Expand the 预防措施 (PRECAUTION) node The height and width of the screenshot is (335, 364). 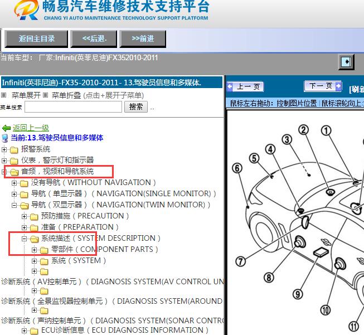coord(24,216)
